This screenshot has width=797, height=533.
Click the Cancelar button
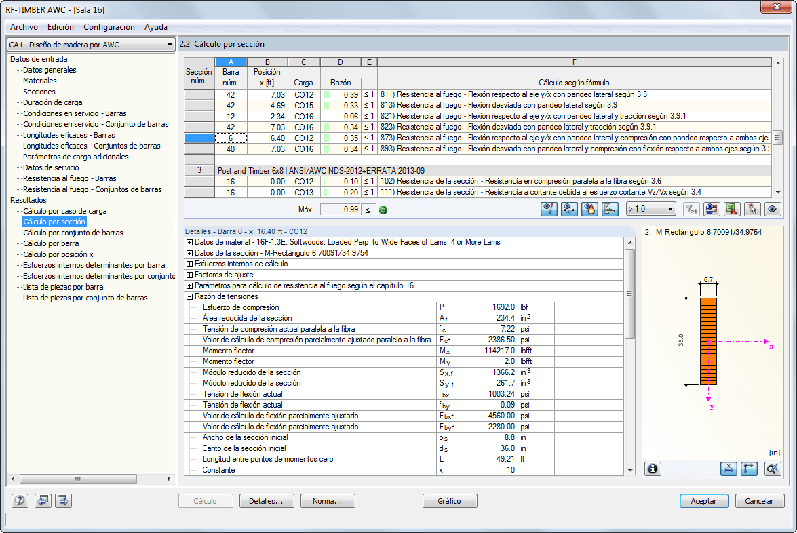pos(760,501)
